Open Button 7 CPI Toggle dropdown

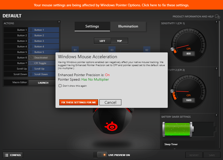pyautogui.click(x=42, y=63)
